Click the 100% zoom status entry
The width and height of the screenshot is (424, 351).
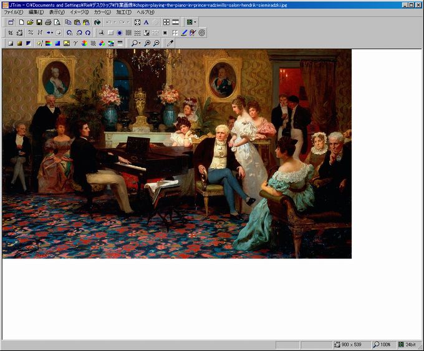tap(382, 345)
